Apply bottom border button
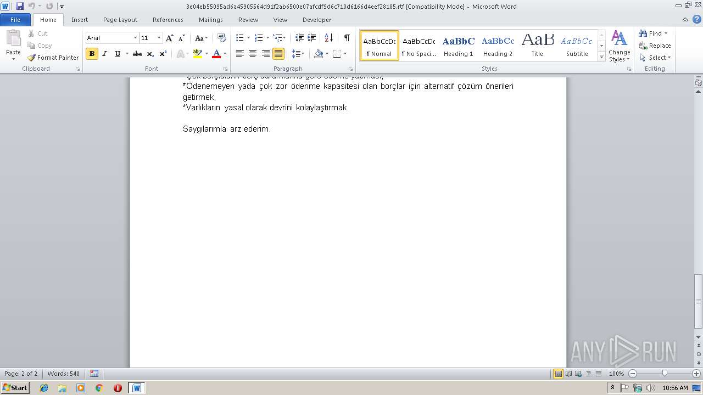This screenshot has height=395, width=703. 337,54
